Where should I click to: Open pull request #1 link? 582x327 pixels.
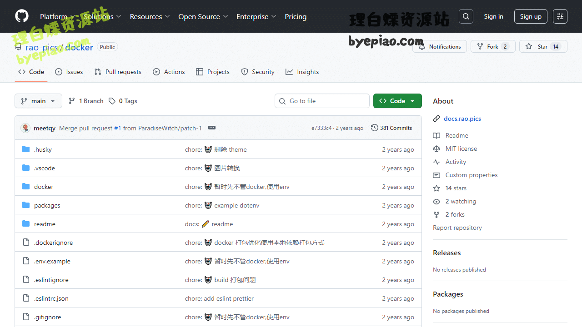coord(117,128)
